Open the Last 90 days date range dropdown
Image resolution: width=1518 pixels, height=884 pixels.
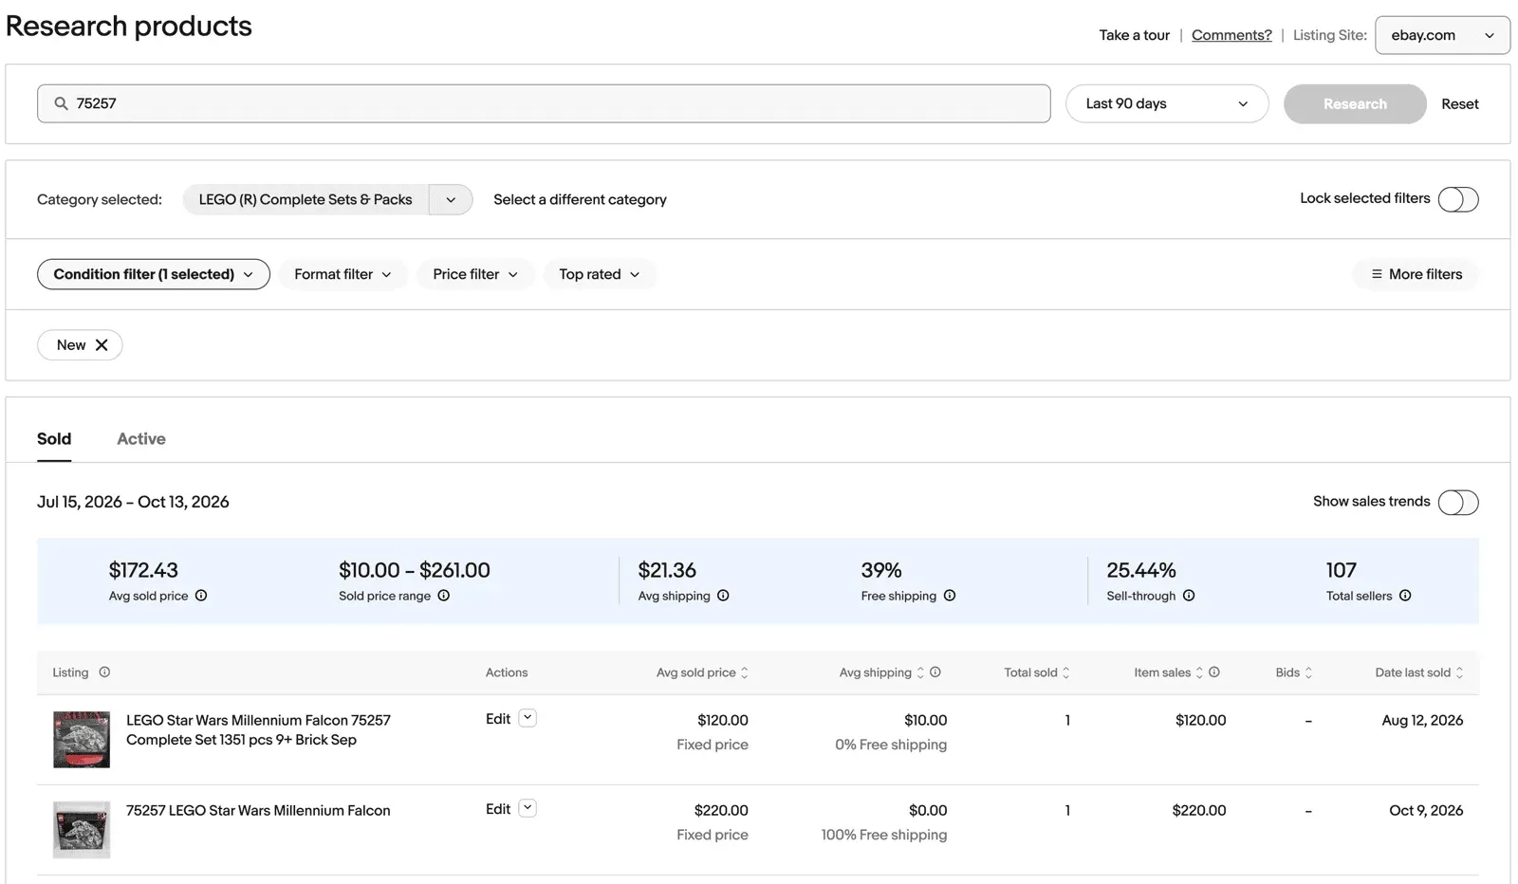[x=1167, y=103]
